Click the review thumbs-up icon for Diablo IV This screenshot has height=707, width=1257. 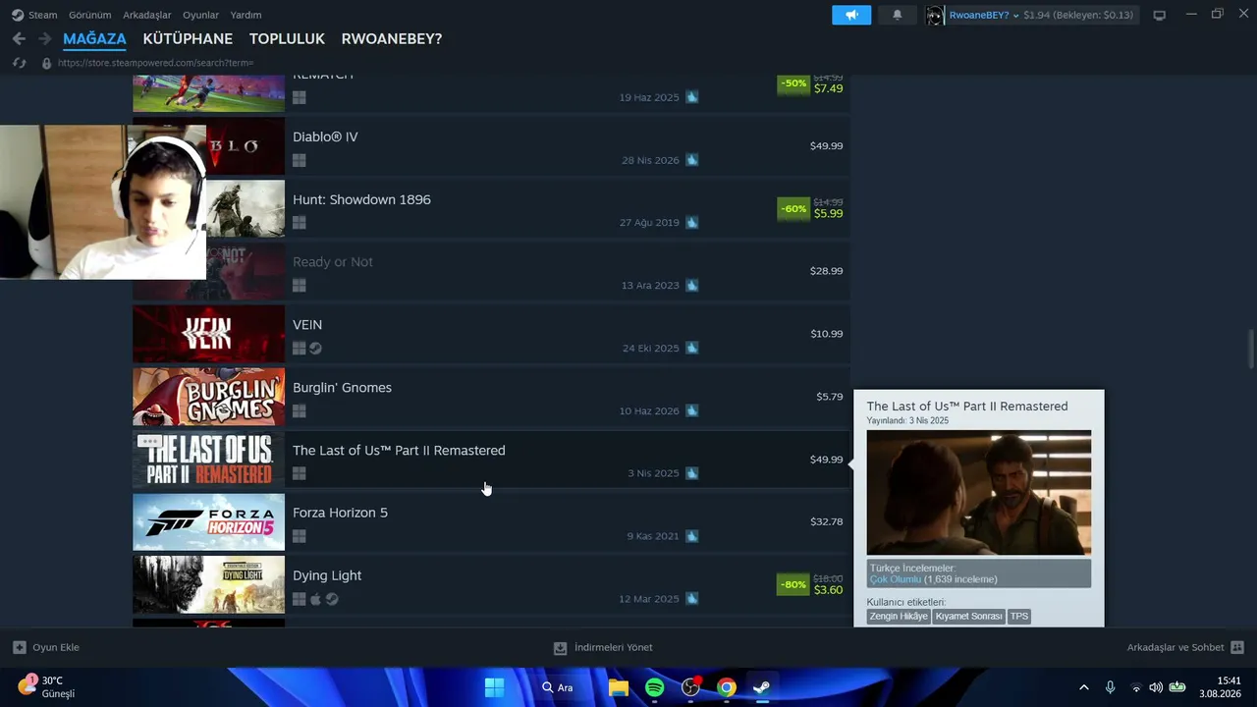pyautogui.click(x=692, y=159)
